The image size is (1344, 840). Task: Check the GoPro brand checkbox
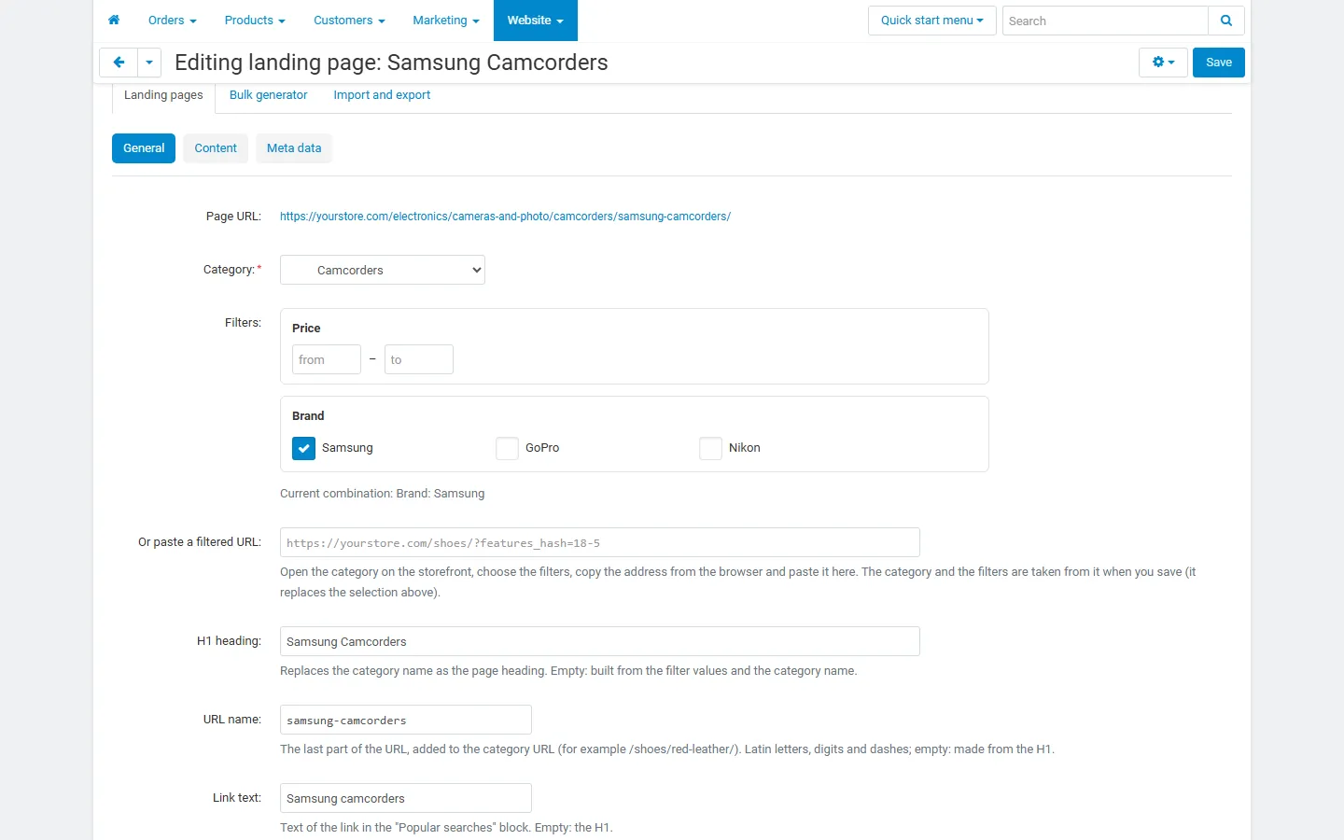tap(507, 448)
